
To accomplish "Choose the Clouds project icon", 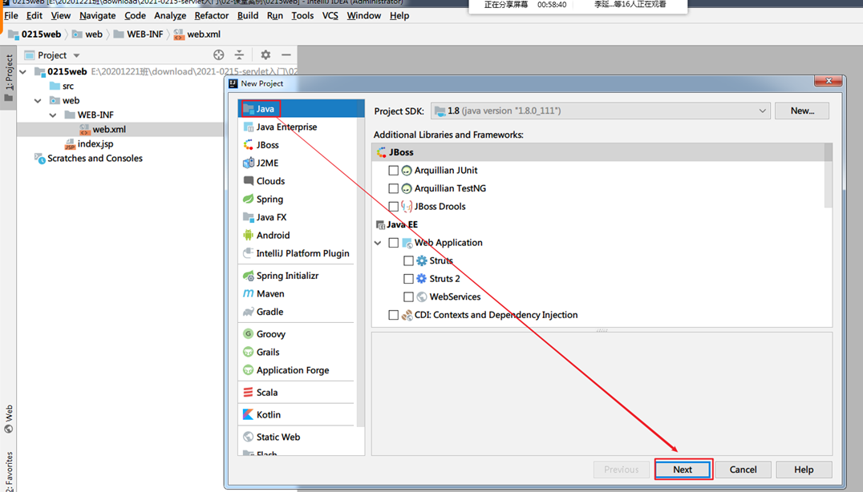I will [249, 181].
